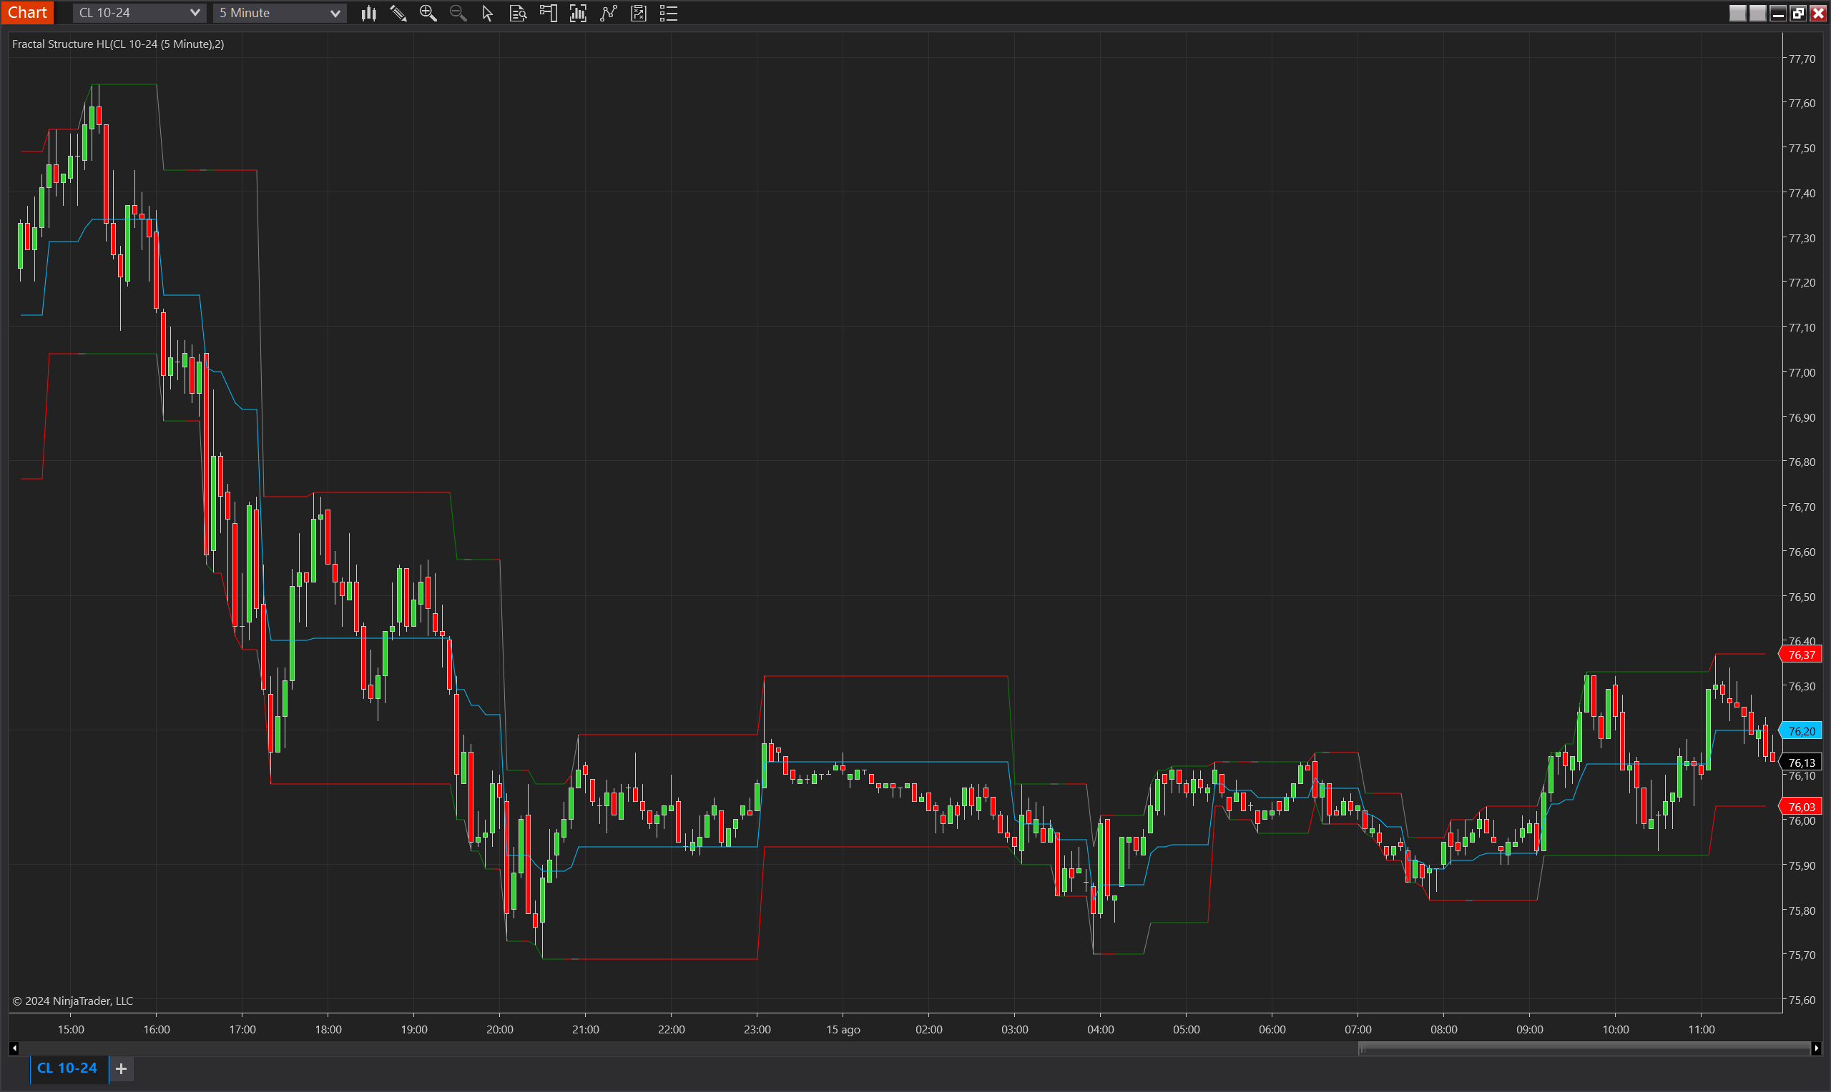The height and width of the screenshot is (1092, 1831).
Task: Click the first gray window link button
Action: [1737, 14]
